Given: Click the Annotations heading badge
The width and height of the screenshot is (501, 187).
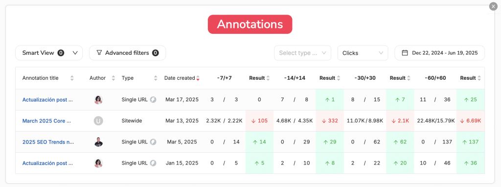Looking at the screenshot, I should 250,24.
